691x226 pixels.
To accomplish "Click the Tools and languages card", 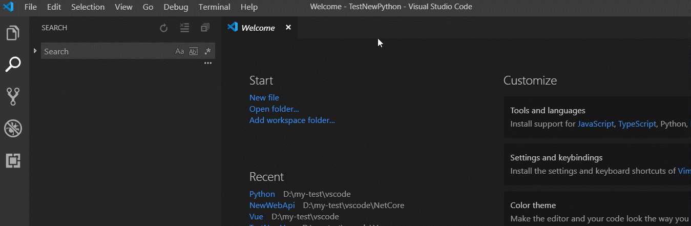I will click(597, 117).
